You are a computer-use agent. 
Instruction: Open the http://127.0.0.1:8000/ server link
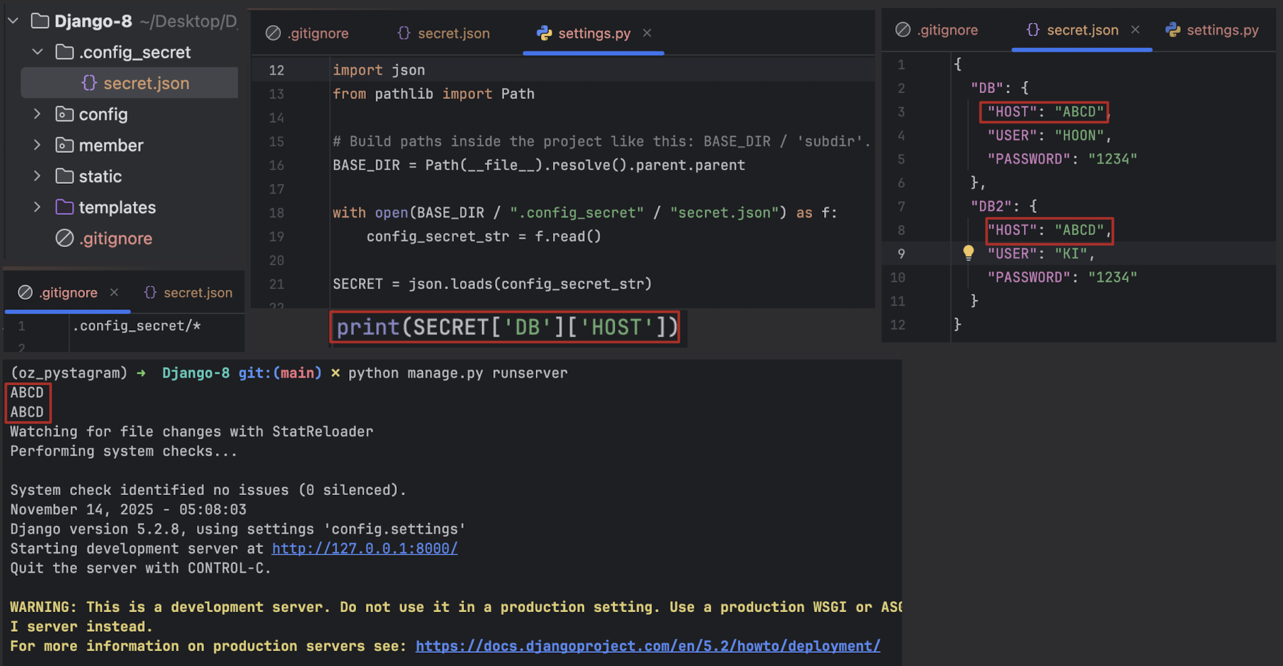[365, 548]
